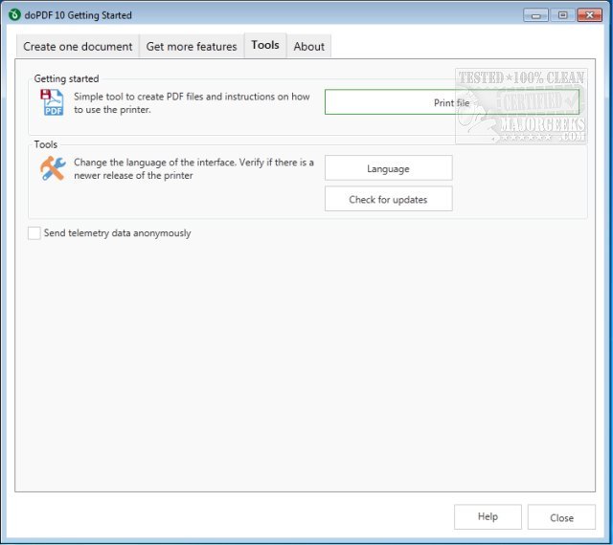Click Check for updates button
The width and height of the screenshot is (613, 545).
tap(388, 199)
